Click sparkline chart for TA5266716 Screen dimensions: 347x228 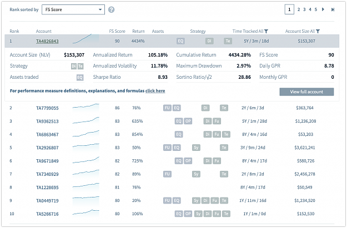[x=86, y=212]
